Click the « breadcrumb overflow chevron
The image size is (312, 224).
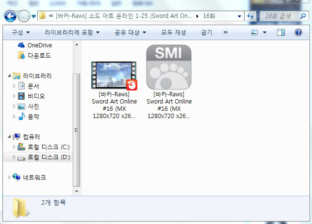[51, 16]
